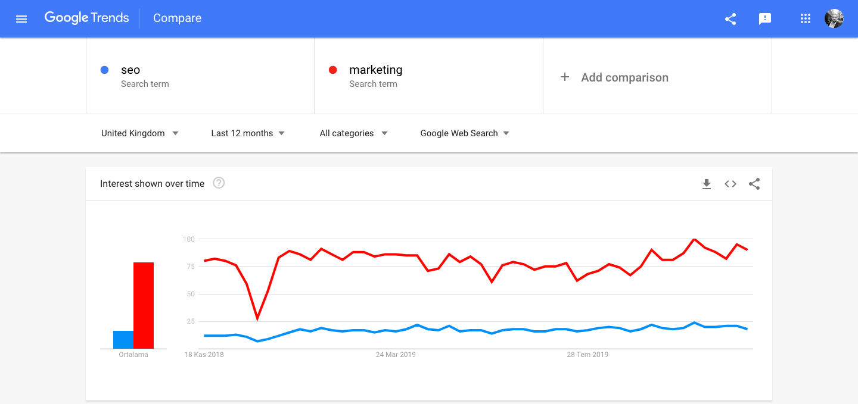
Task: Go to the Google Trends home logo
Action: [86, 18]
